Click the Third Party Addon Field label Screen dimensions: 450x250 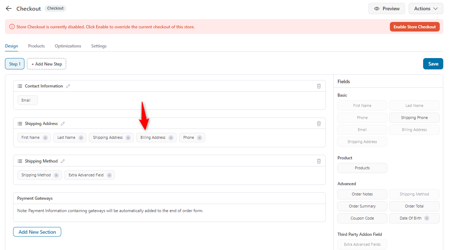359,234
